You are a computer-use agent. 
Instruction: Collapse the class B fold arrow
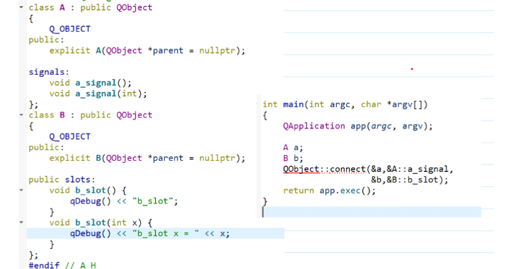click(22, 115)
